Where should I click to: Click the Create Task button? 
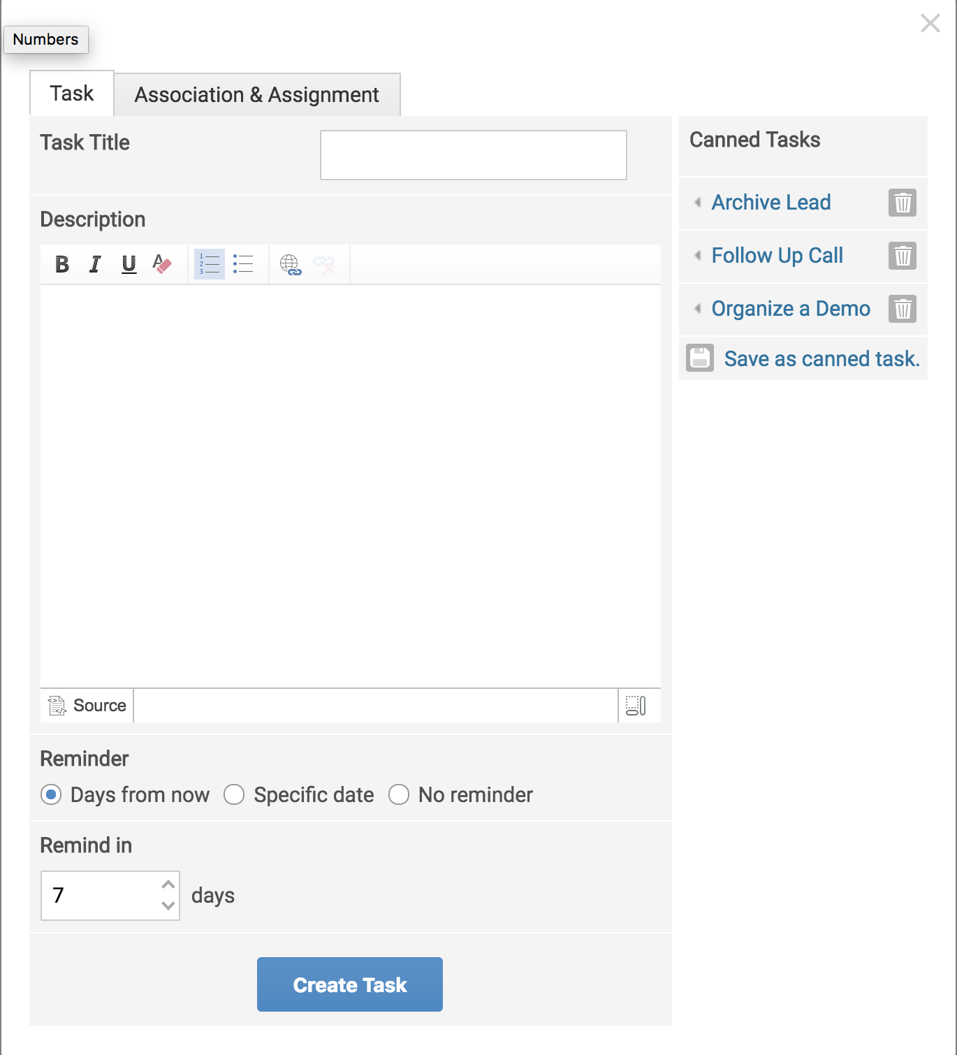(349, 984)
